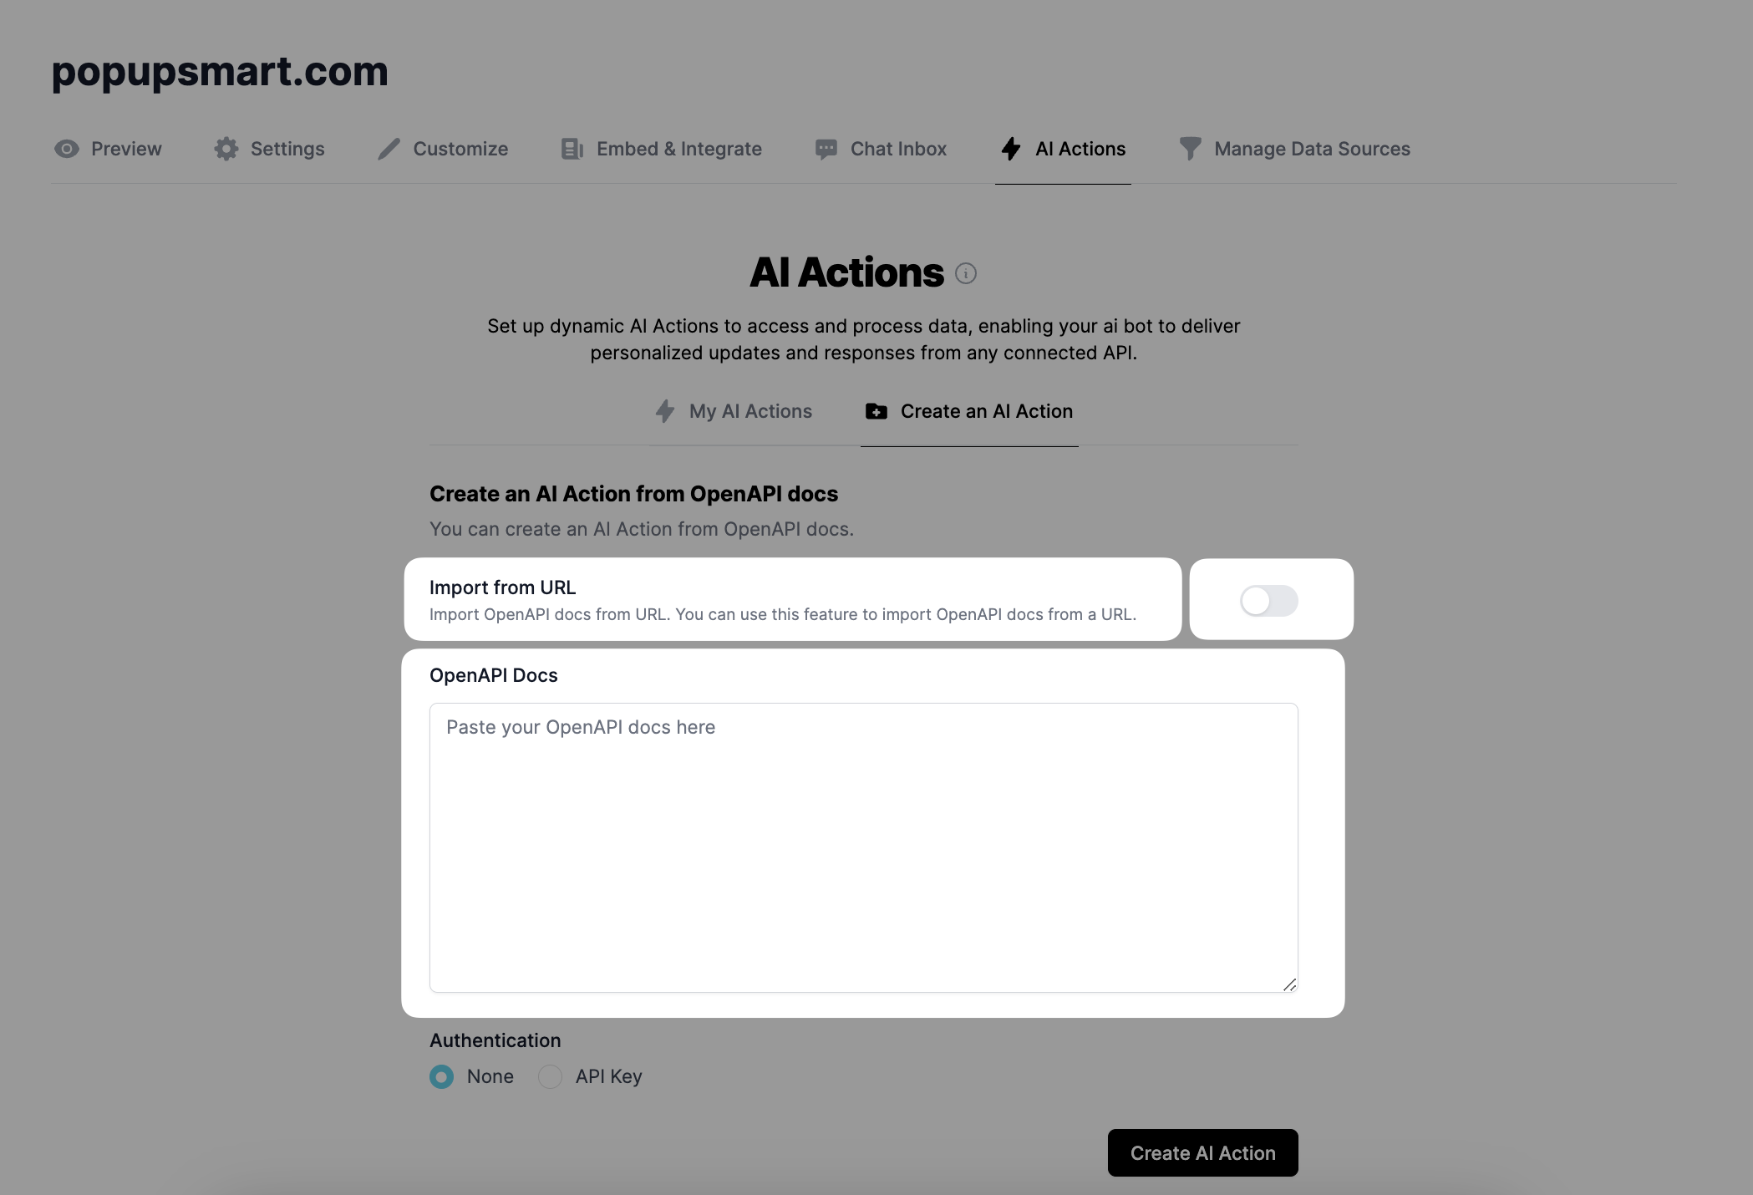The height and width of the screenshot is (1195, 1753).
Task: Click the Settings navigation menu item
Action: (x=267, y=148)
